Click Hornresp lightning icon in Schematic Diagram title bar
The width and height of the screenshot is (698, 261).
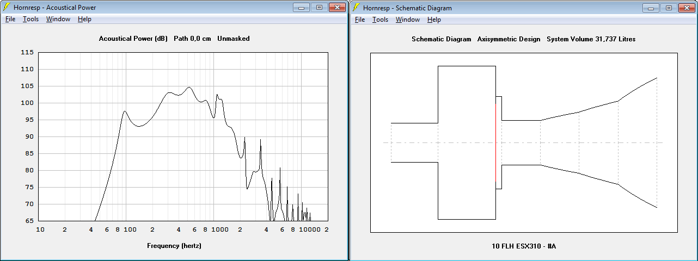point(356,8)
